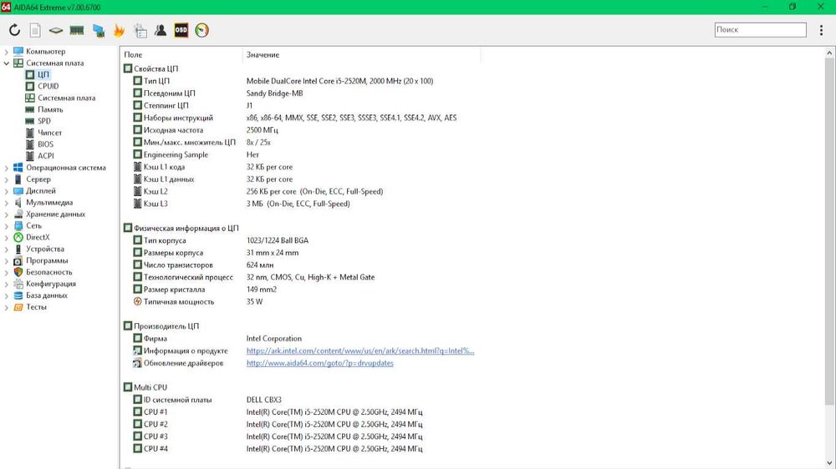Select the Типичная мощность row
The width and height of the screenshot is (836, 469).
(x=301, y=302)
